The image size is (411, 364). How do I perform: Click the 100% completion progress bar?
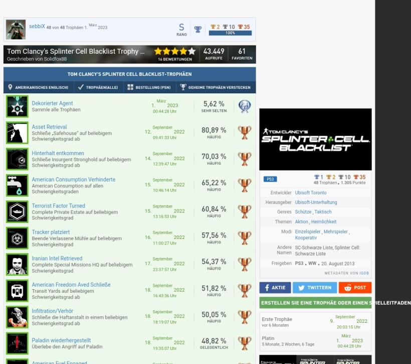point(230,33)
